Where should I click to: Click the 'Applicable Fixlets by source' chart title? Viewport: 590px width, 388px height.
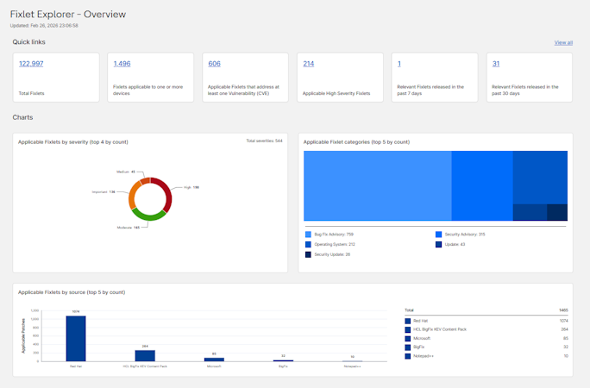(x=72, y=292)
